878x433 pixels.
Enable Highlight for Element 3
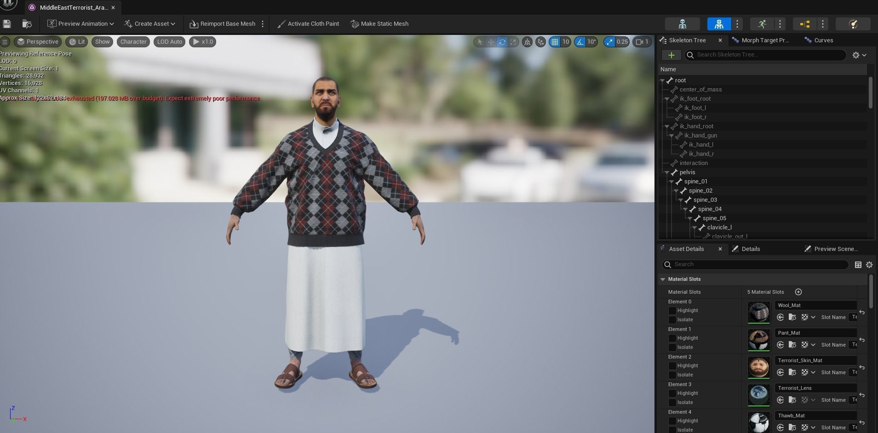pyautogui.click(x=672, y=393)
